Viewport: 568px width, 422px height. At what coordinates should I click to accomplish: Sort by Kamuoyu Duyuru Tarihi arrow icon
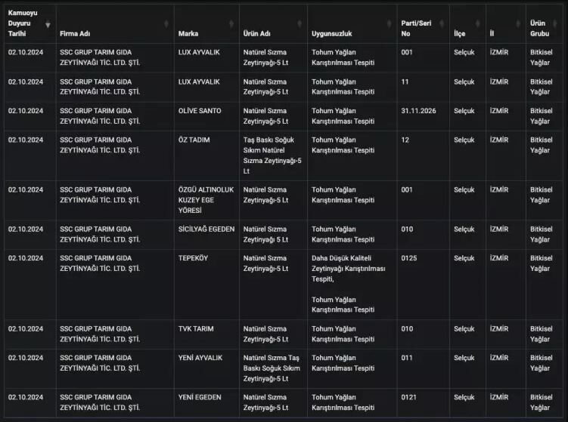coord(48,24)
